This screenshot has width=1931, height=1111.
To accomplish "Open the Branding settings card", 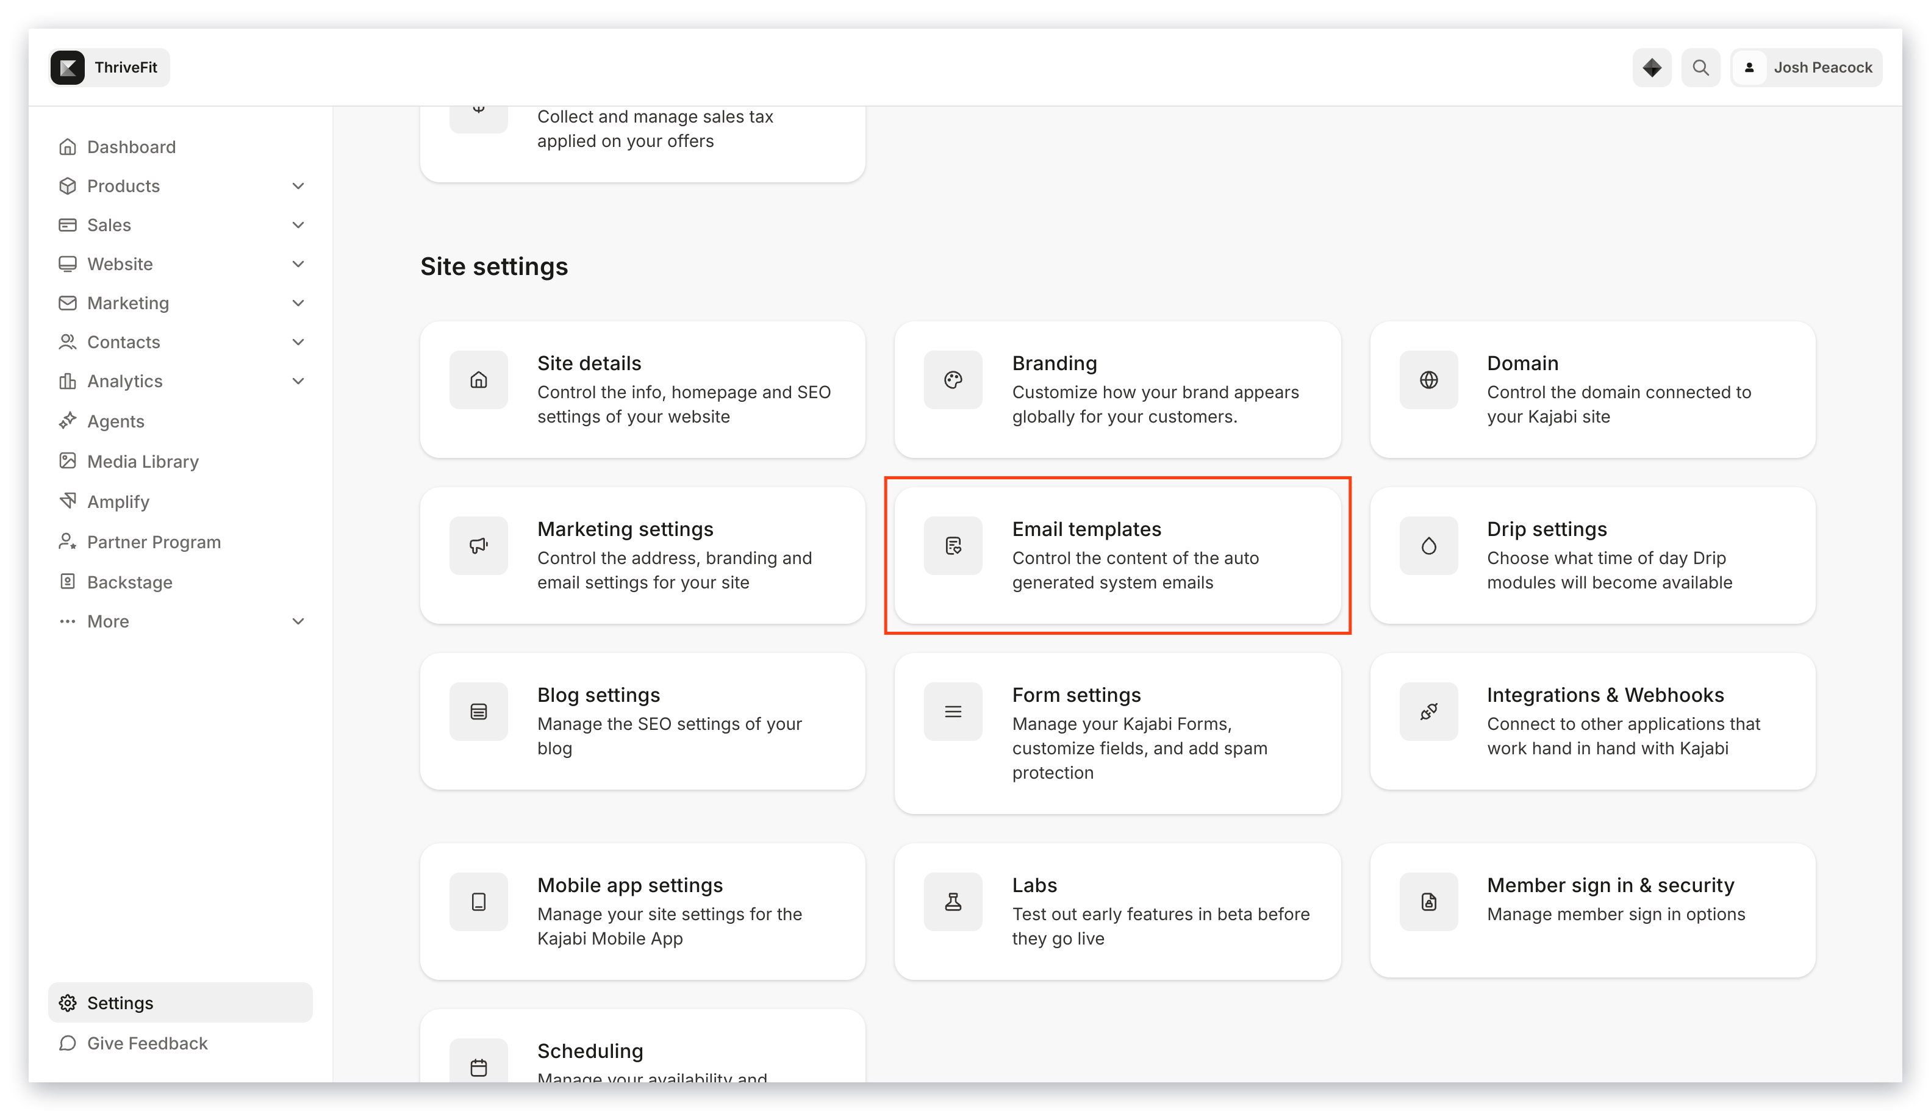I will click(1117, 389).
